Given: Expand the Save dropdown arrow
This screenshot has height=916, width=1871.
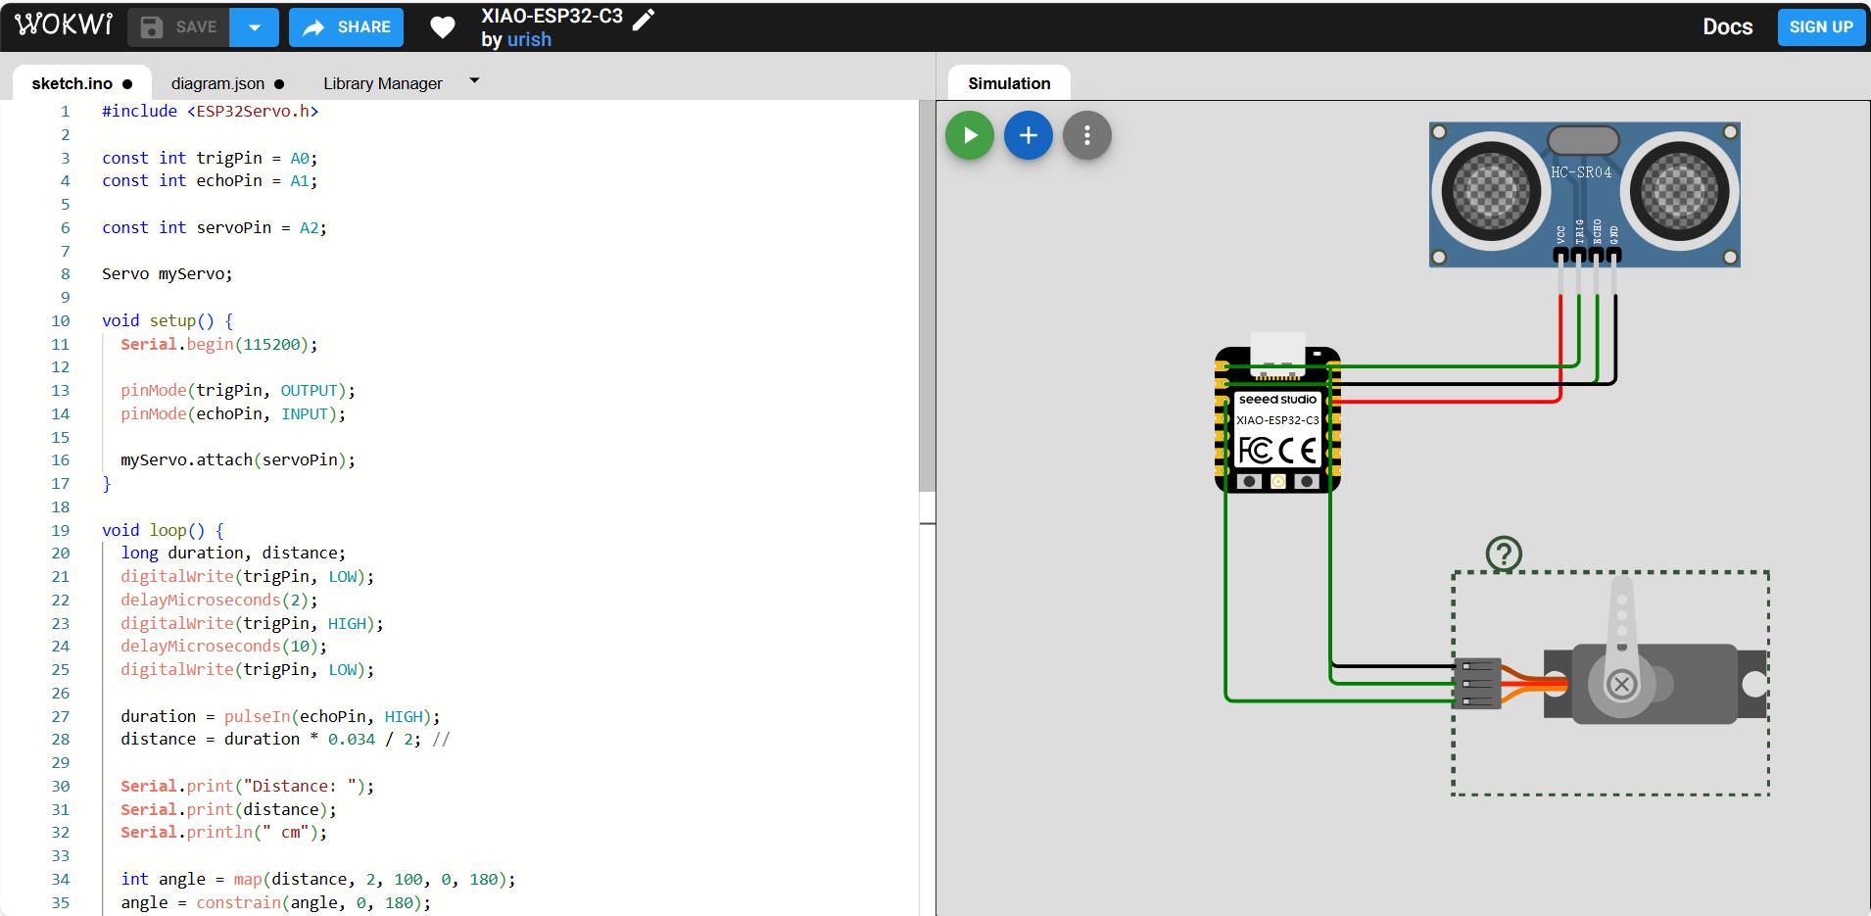Looking at the screenshot, I should click(x=255, y=27).
